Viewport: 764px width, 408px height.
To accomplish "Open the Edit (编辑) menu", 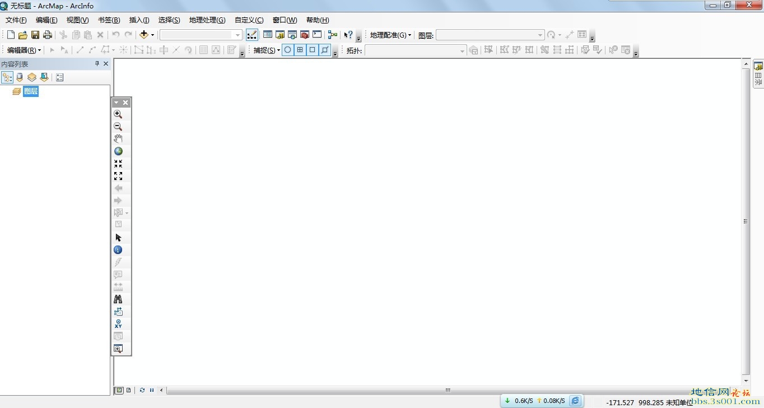I will point(46,20).
